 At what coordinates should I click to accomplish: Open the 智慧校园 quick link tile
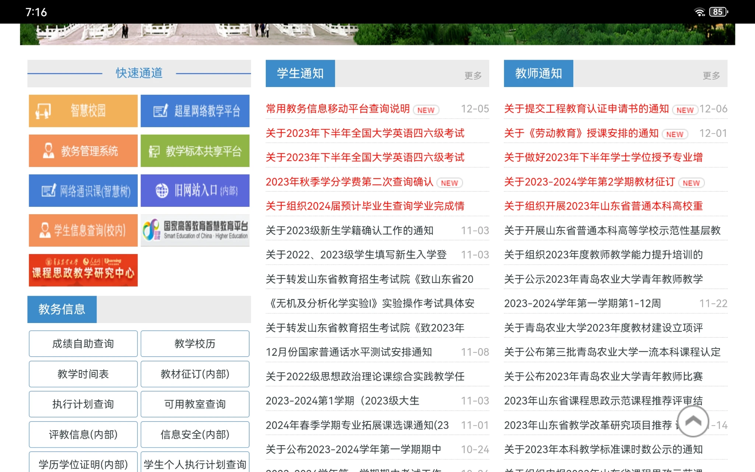click(83, 111)
